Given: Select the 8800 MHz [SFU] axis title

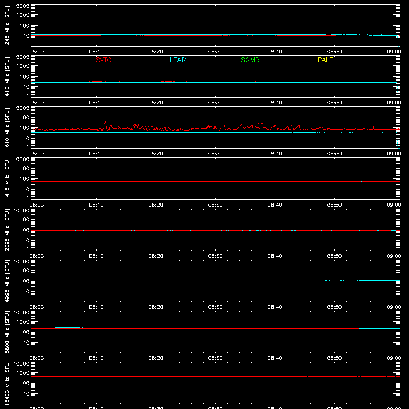Looking at the screenshot, I should click(x=7, y=332).
